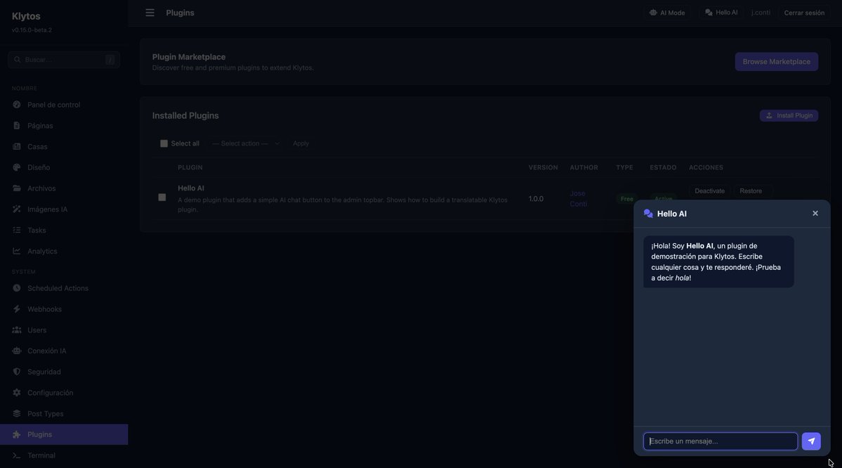Click the VERSION column header
The image size is (842, 468).
click(543, 168)
